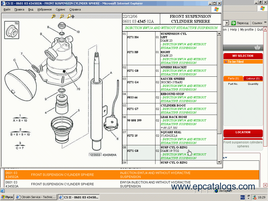This screenshot has height=201, width=268.
Task: Click the zoom out magnifier icon
Action: click(x=62, y=16)
